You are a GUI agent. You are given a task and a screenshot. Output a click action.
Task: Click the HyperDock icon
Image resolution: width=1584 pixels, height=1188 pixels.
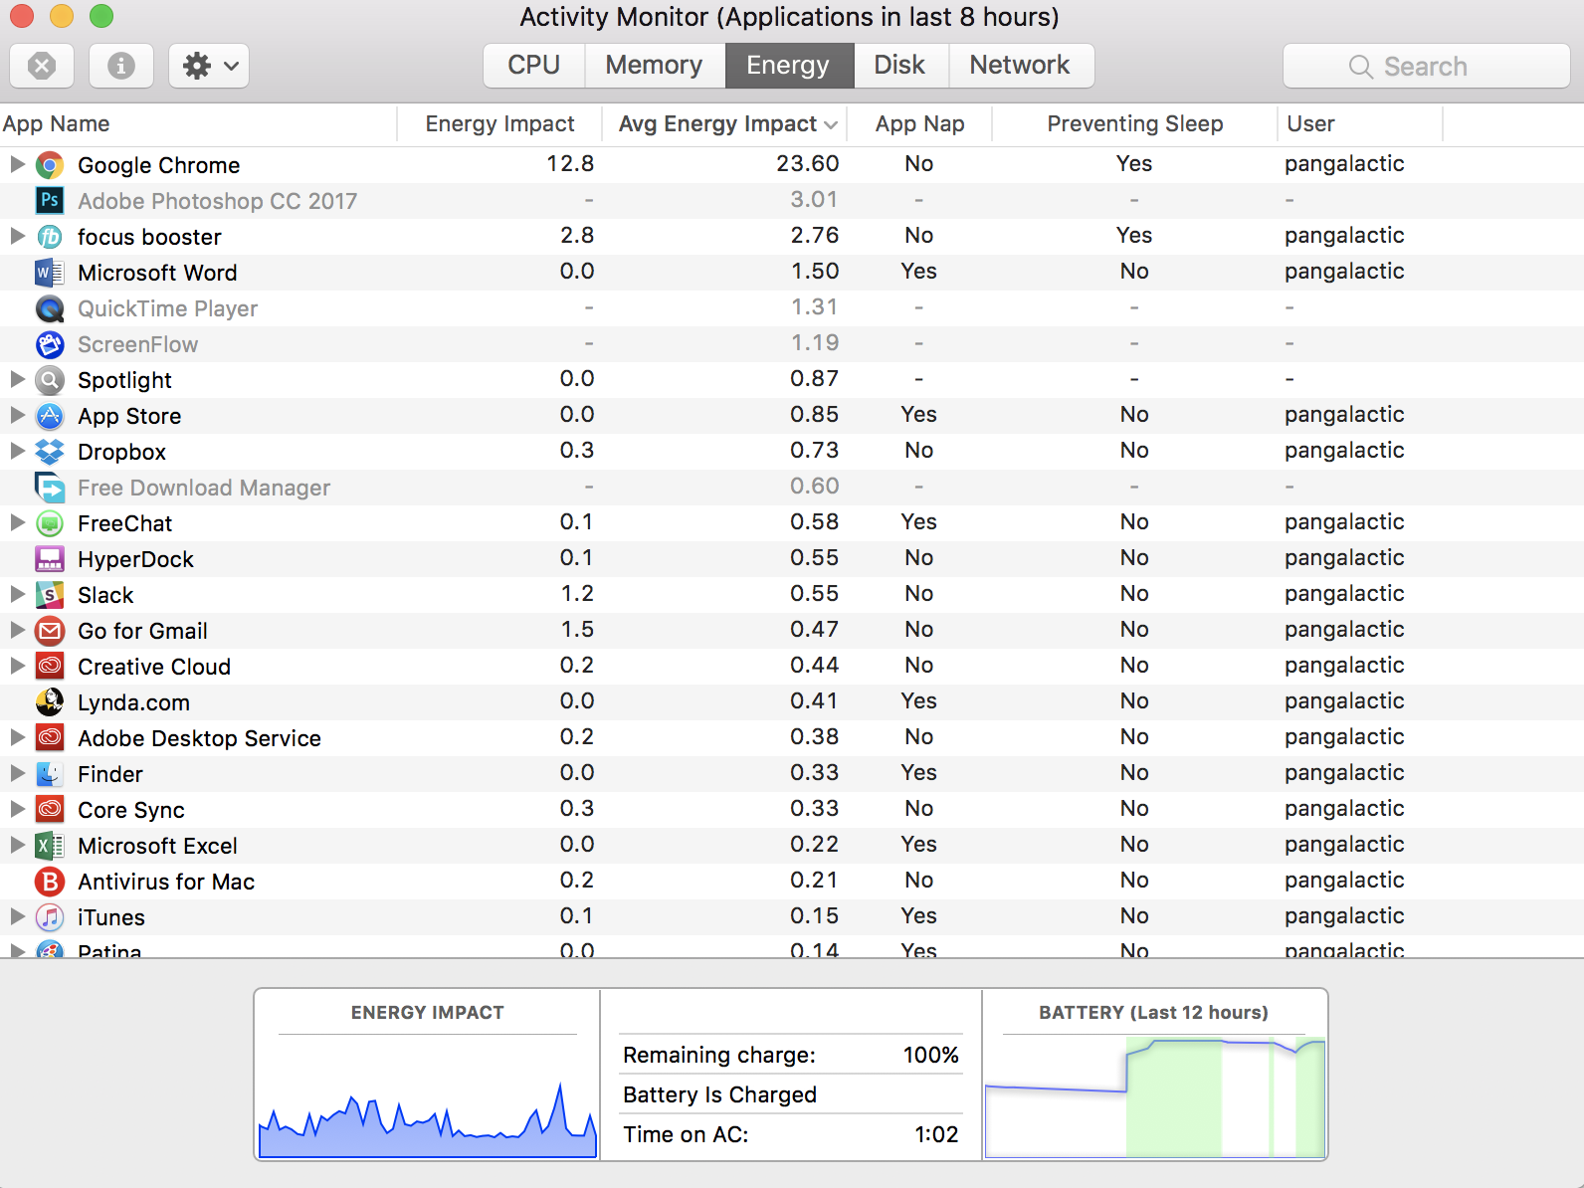click(x=50, y=559)
